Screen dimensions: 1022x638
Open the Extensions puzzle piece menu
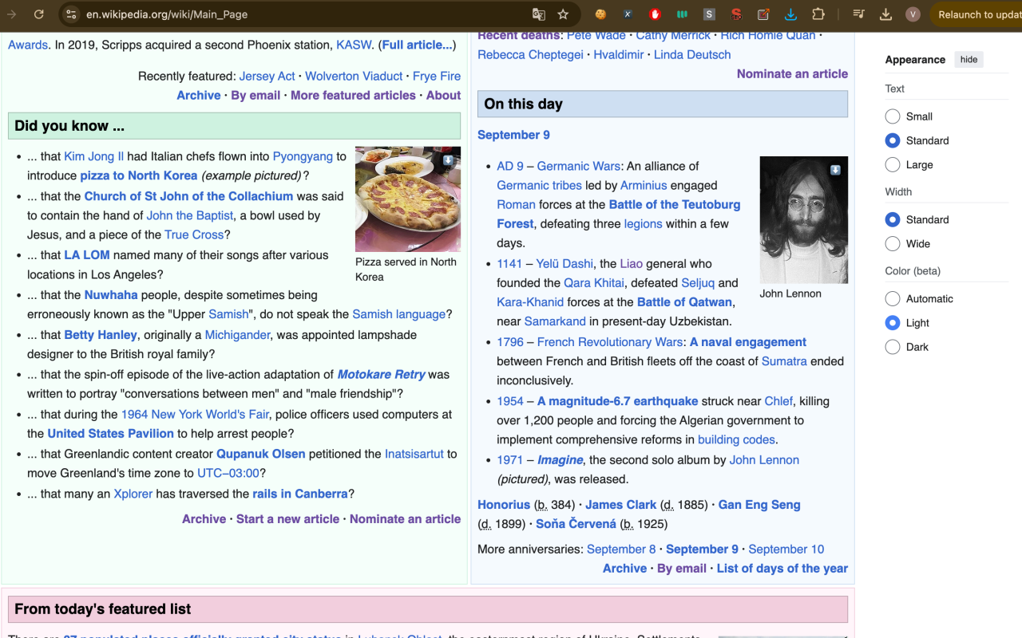[818, 14]
